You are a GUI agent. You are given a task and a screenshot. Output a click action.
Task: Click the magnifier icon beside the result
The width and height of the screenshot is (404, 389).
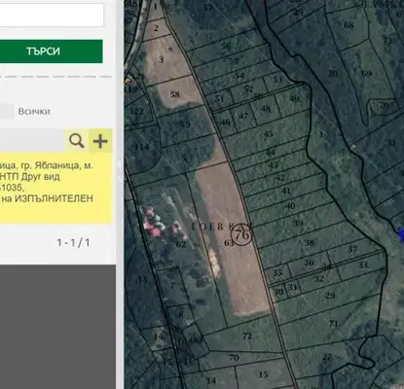pyautogui.click(x=77, y=141)
